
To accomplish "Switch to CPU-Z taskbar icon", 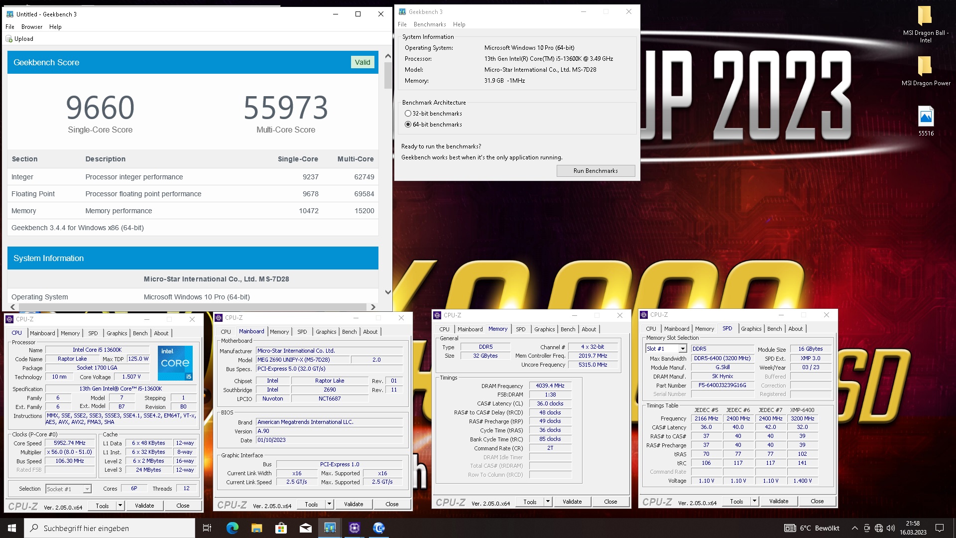I will [x=354, y=528].
